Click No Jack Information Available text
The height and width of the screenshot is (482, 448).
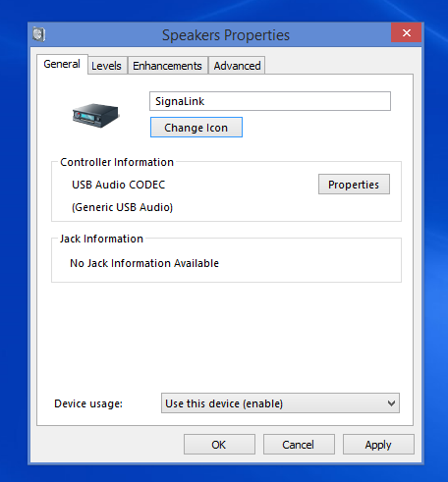point(144,263)
